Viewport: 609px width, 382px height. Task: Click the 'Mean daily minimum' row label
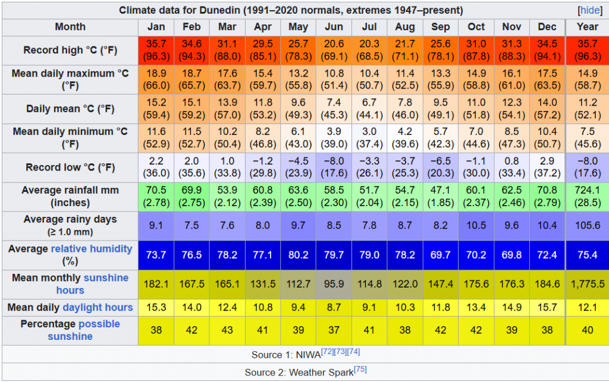pos(70,138)
